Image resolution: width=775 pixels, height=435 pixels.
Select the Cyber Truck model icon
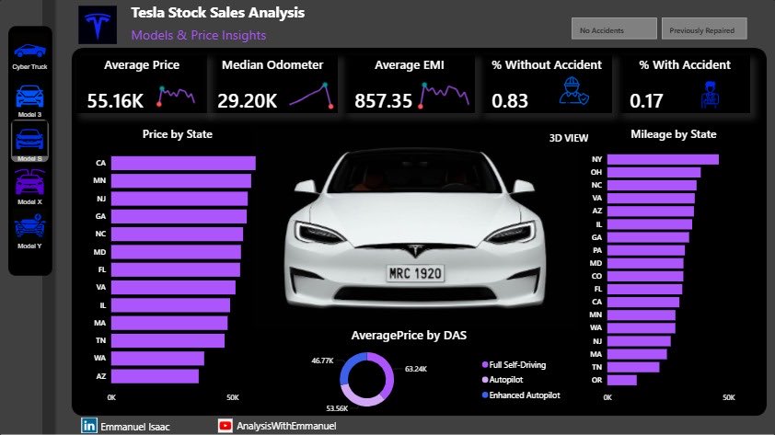[29, 51]
